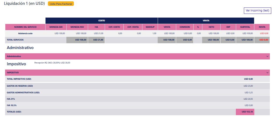This screenshot has height=117, width=272.
Task: Click the TOTALES (USD) row label
Action: point(14,112)
